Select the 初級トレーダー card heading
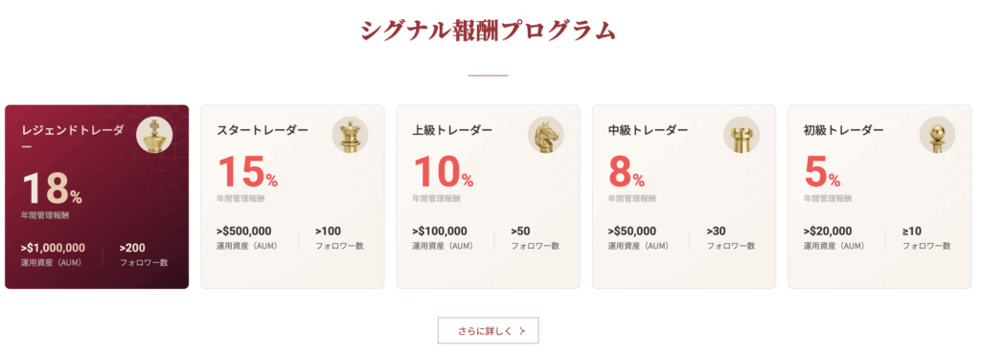 (x=844, y=130)
